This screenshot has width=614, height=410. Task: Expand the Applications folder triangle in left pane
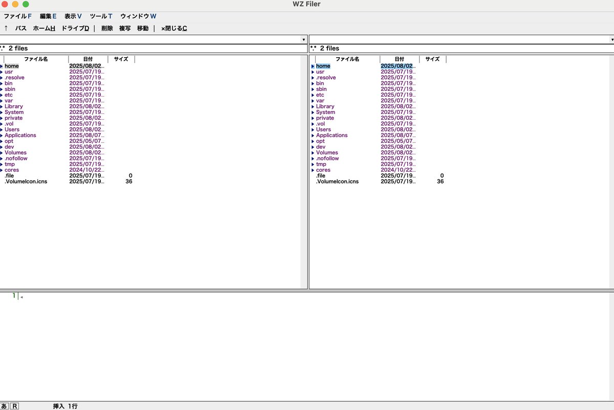point(2,135)
